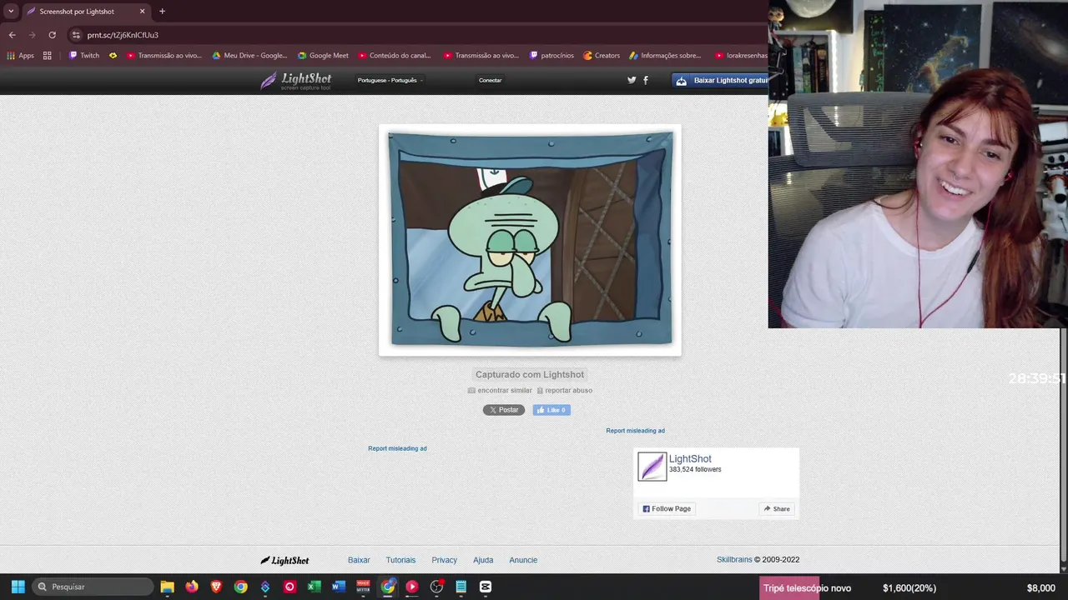The image size is (1068, 600).
Task: Click the reportar abuso link
Action: (x=565, y=390)
